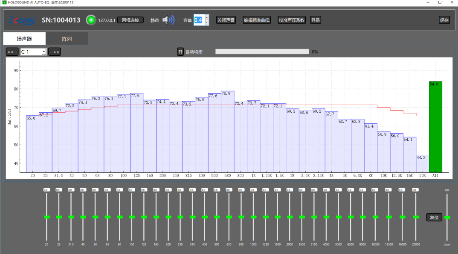Toggle sound off with 关闭声音
The width and height of the screenshot is (458, 254).
point(226,20)
